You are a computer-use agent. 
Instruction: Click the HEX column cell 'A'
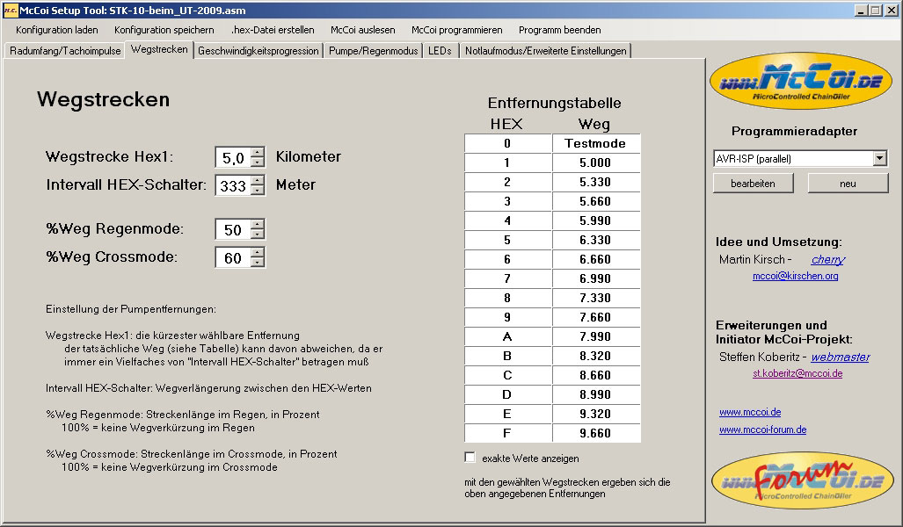(507, 336)
